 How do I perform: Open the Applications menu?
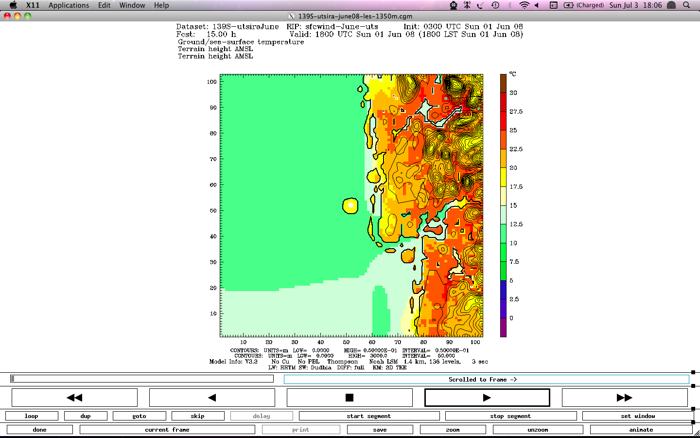tap(69, 5)
